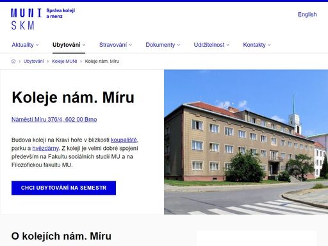Open the Náměstí Míru 376/4 address link
Image resolution: width=328 pixels, height=246 pixels.
coord(54,119)
